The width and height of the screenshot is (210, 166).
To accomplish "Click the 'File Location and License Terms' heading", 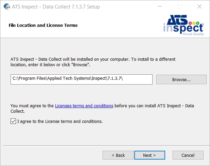I will click(x=43, y=25).
